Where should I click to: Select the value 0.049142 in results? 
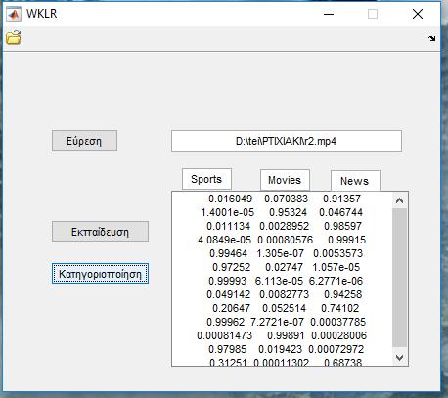pos(228,294)
